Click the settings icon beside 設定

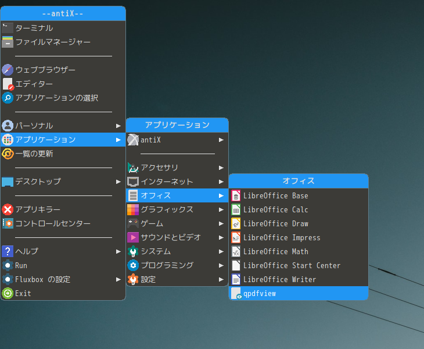tap(133, 279)
